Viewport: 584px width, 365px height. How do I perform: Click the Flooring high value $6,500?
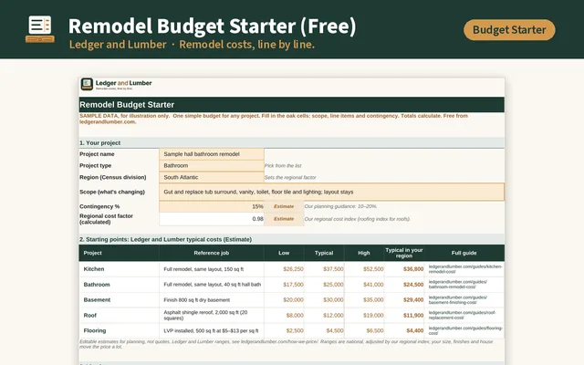click(375, 330)
